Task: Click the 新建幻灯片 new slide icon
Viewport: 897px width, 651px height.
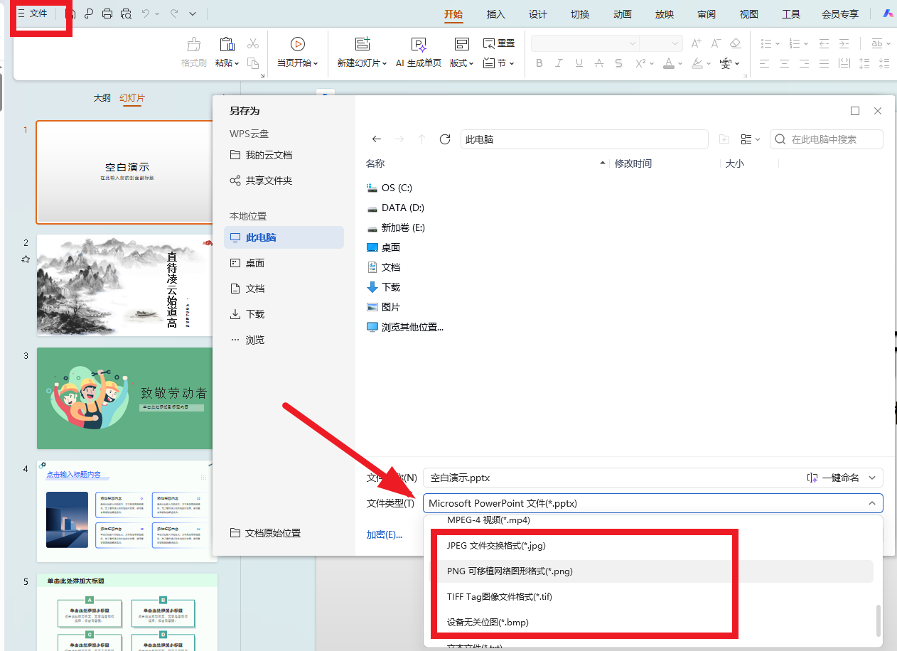Action: (x=362, y=43)
